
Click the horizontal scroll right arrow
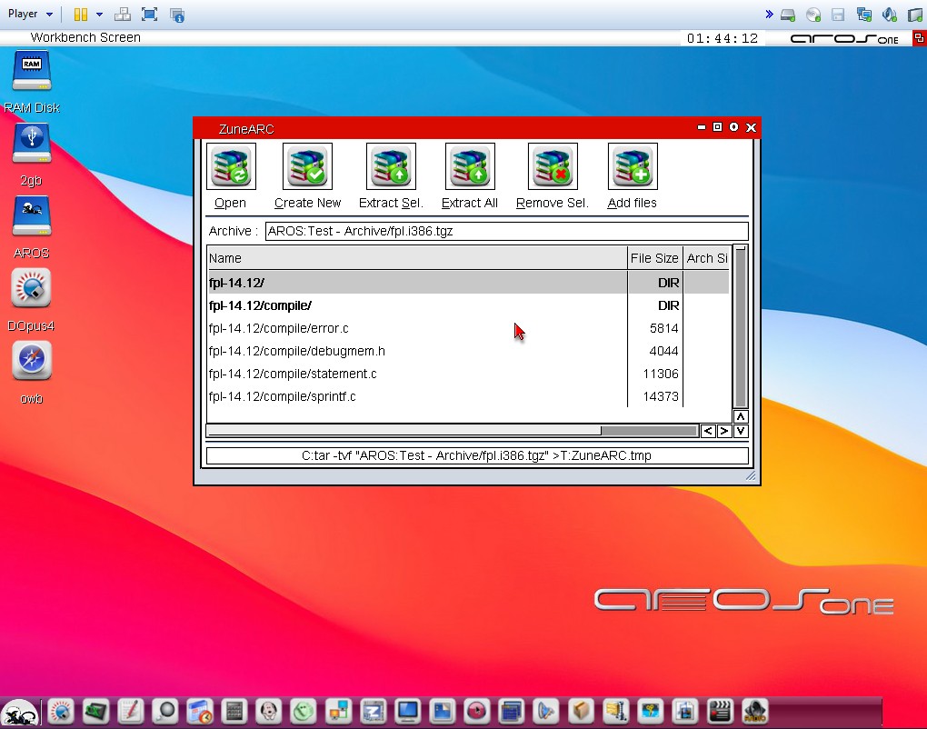tap(724, 431)
